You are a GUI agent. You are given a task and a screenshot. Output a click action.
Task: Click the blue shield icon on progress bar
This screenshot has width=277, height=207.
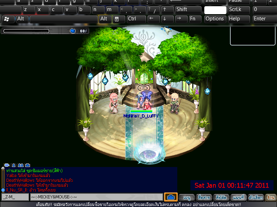[x=73, y=31]
